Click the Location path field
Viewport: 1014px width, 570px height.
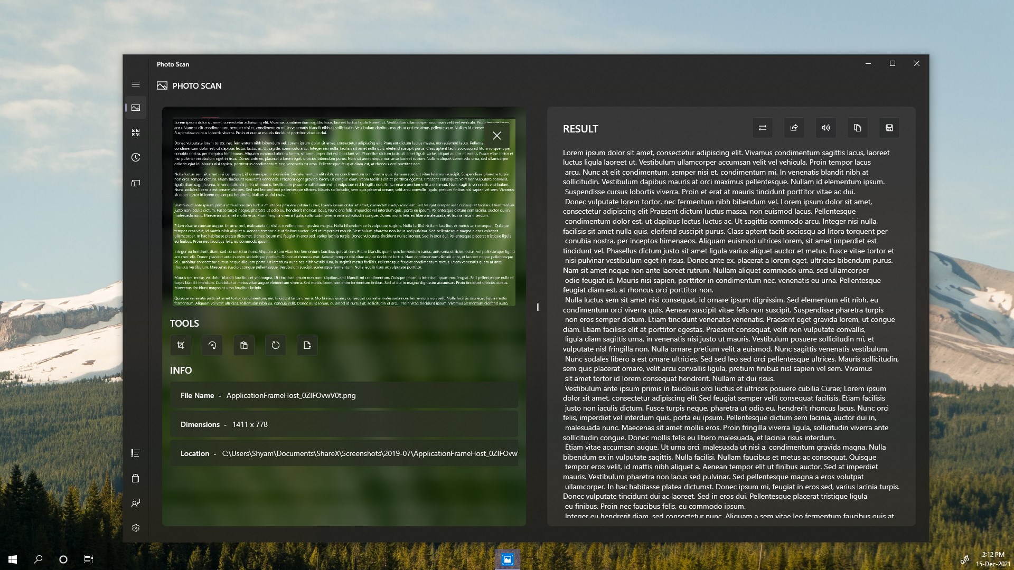coord(370,453)
